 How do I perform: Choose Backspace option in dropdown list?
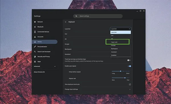coord(121,49)
